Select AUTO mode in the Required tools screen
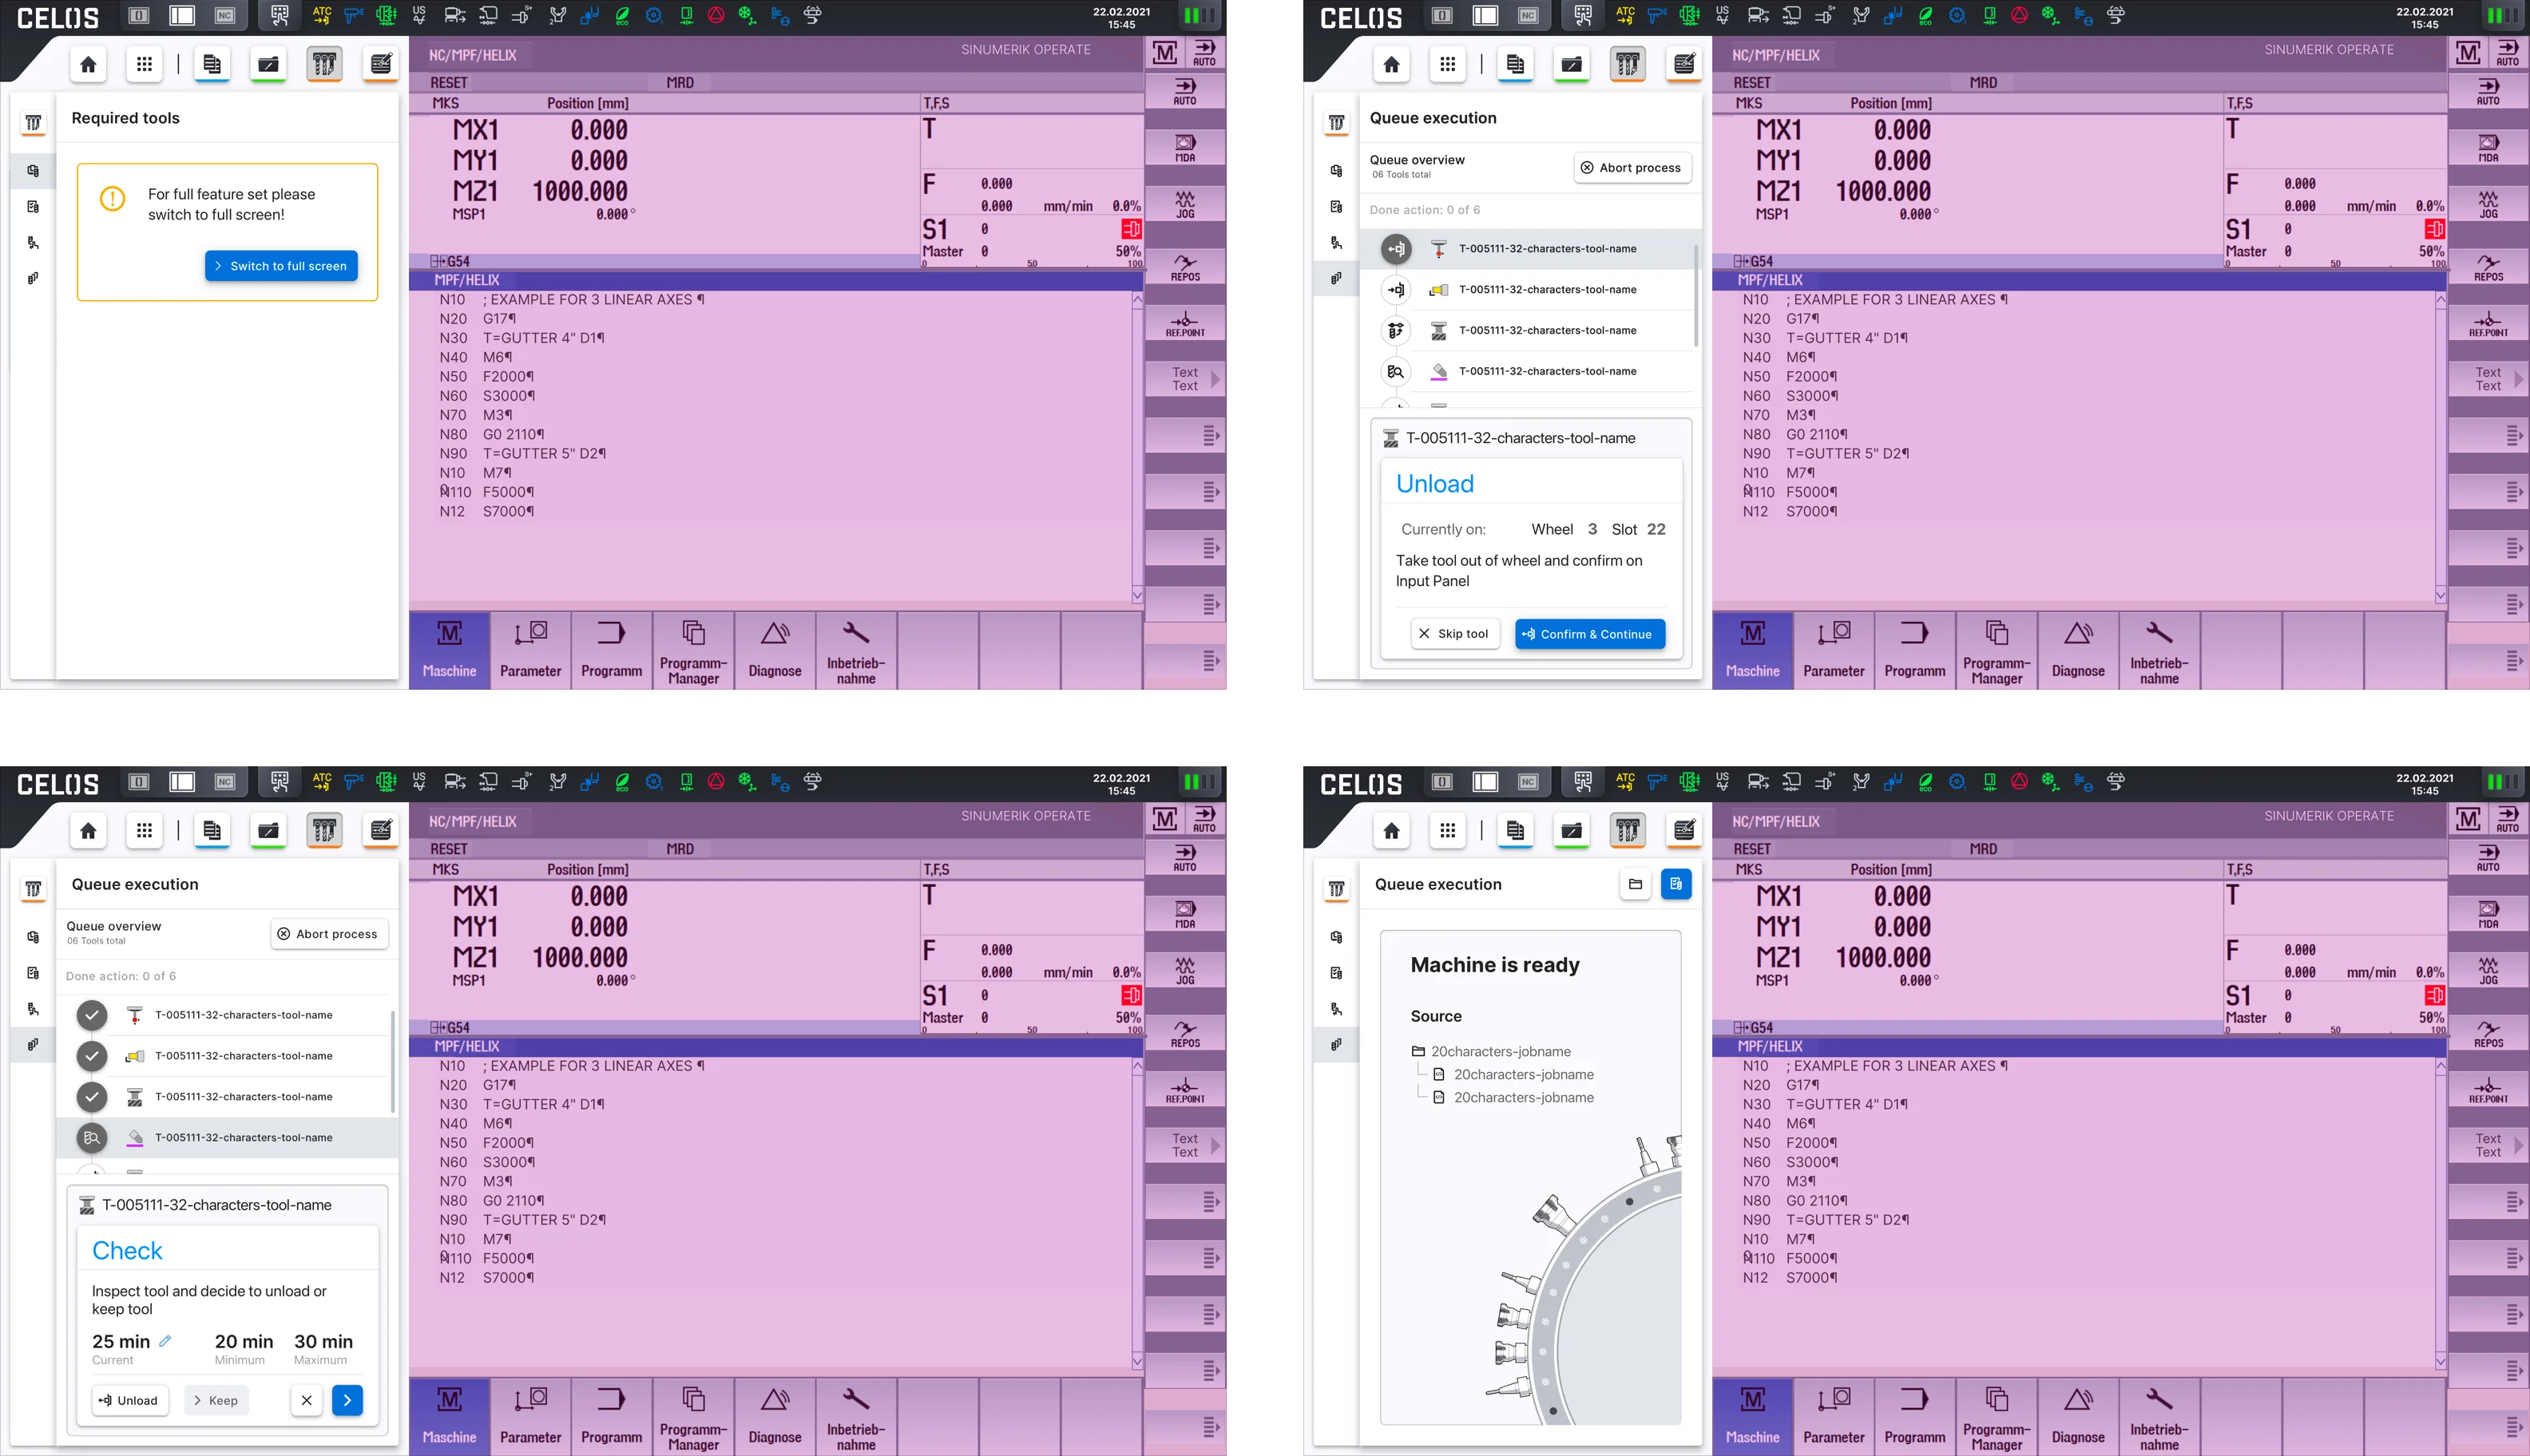 click(1185, 92)
